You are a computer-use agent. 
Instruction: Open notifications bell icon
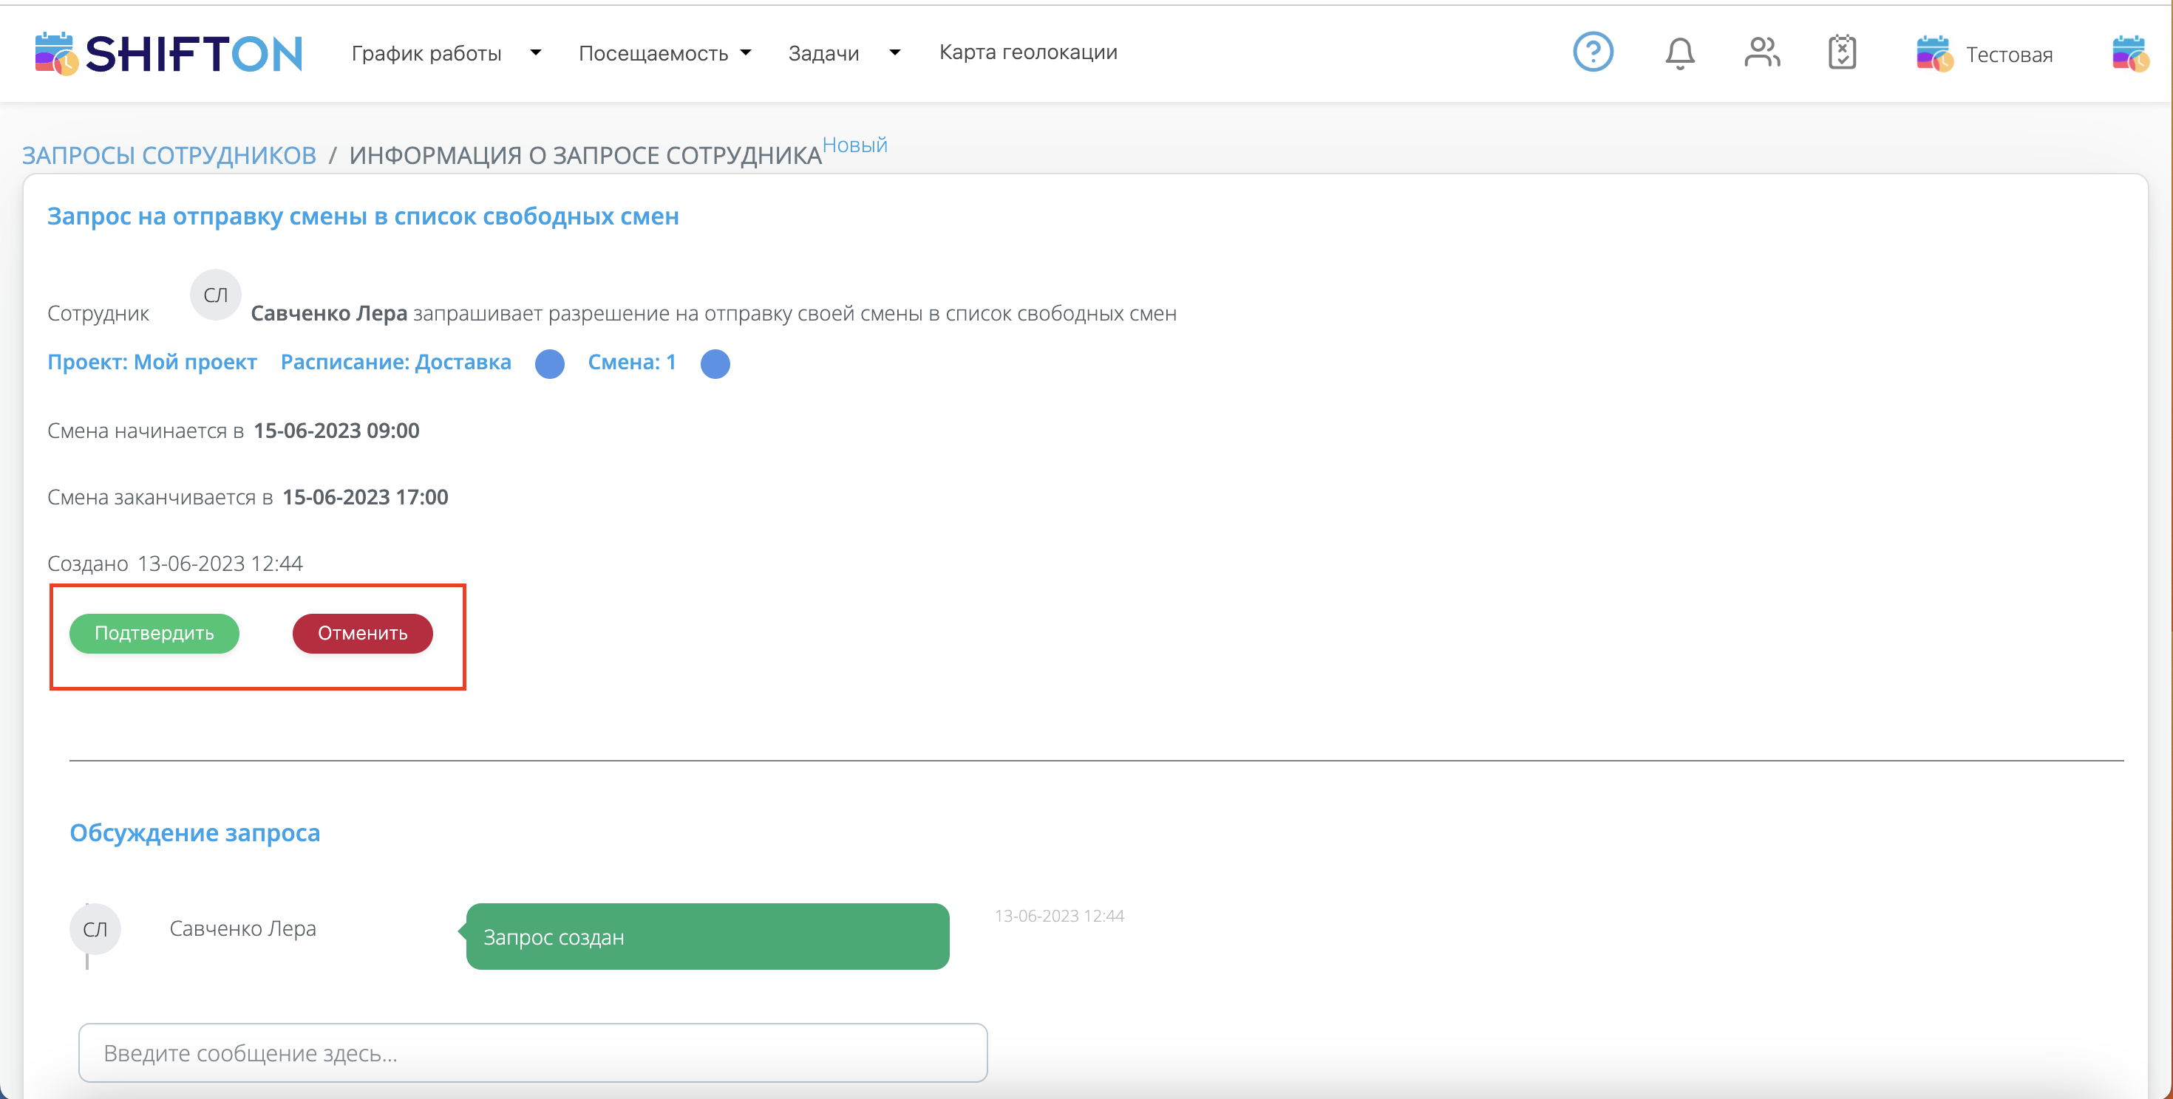(x=1679, y=53)
